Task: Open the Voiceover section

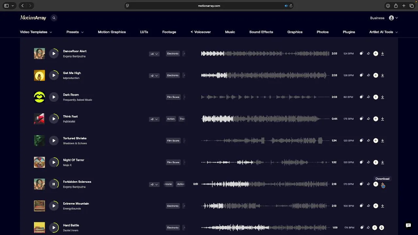Action: 201,32
